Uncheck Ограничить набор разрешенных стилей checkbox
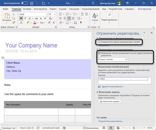 point(99,42)
